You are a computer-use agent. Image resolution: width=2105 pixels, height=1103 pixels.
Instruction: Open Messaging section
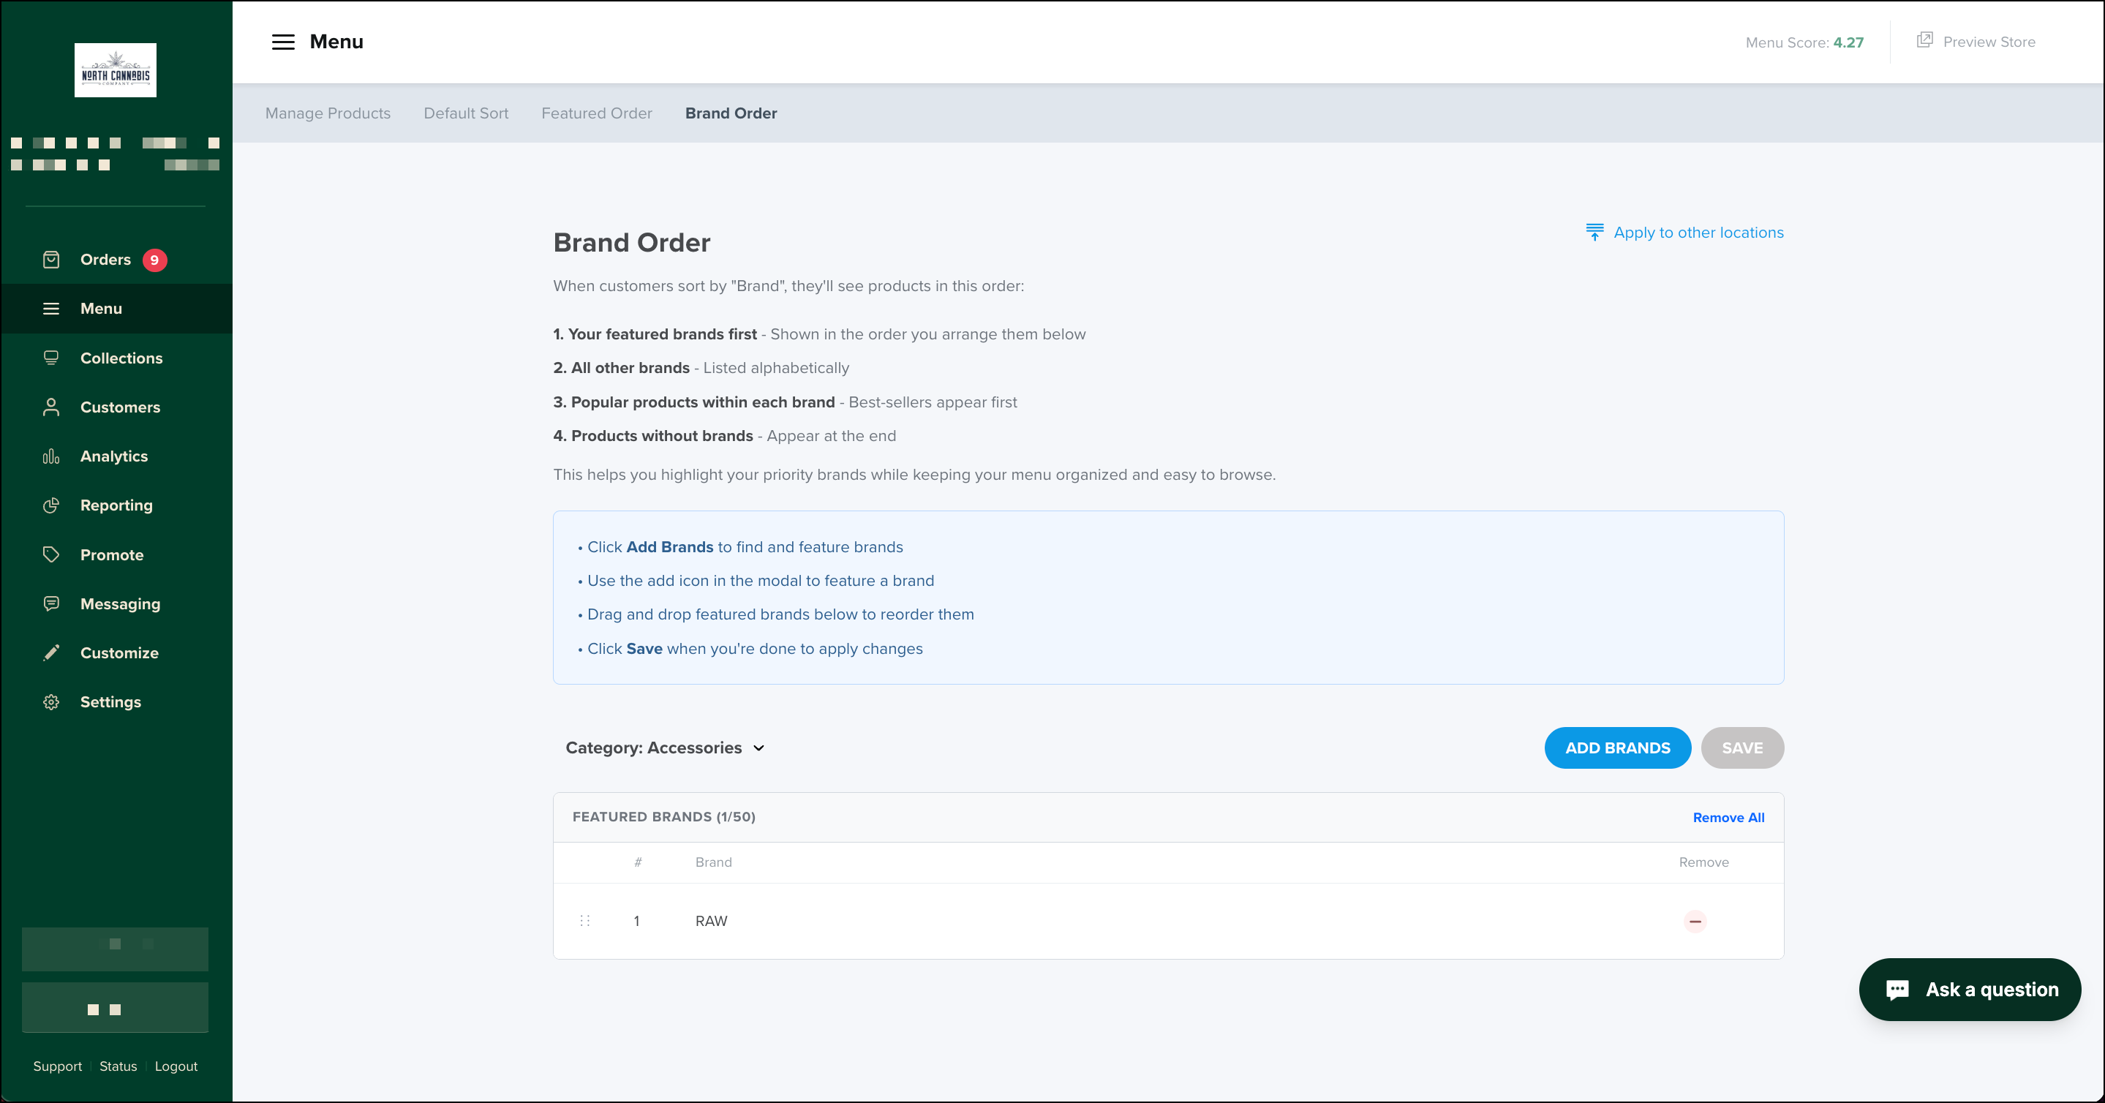tap(116, 603)
